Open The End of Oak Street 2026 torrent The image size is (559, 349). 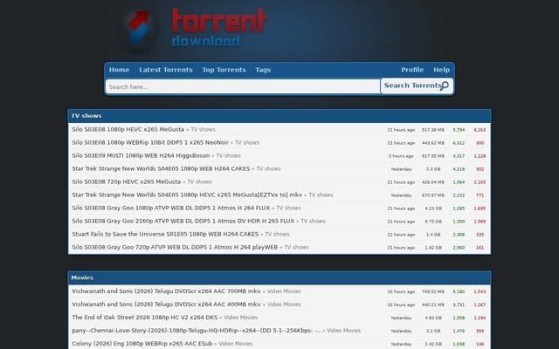point(145,318)
